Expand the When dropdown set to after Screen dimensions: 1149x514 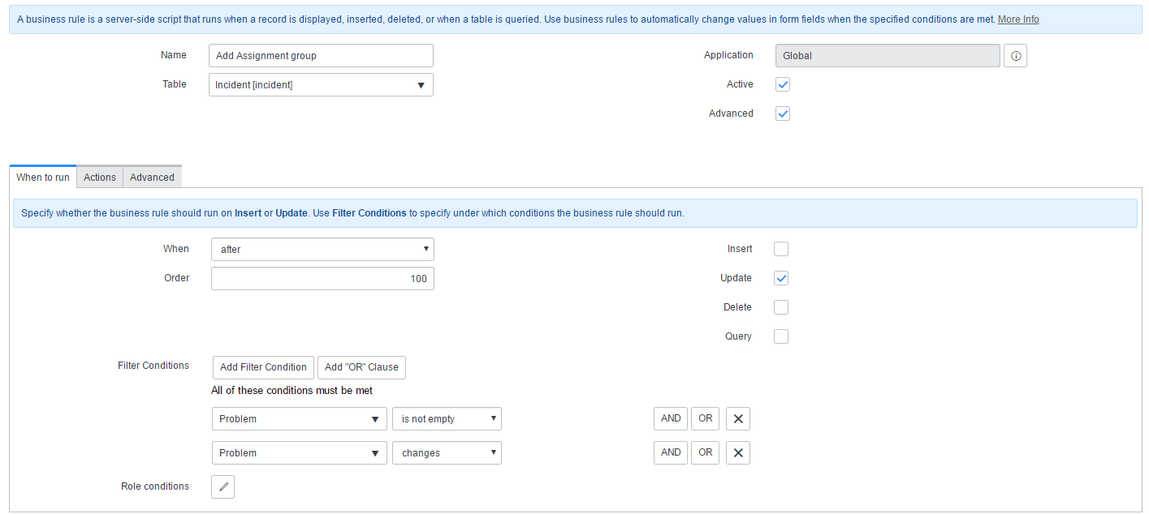(322, 250)
